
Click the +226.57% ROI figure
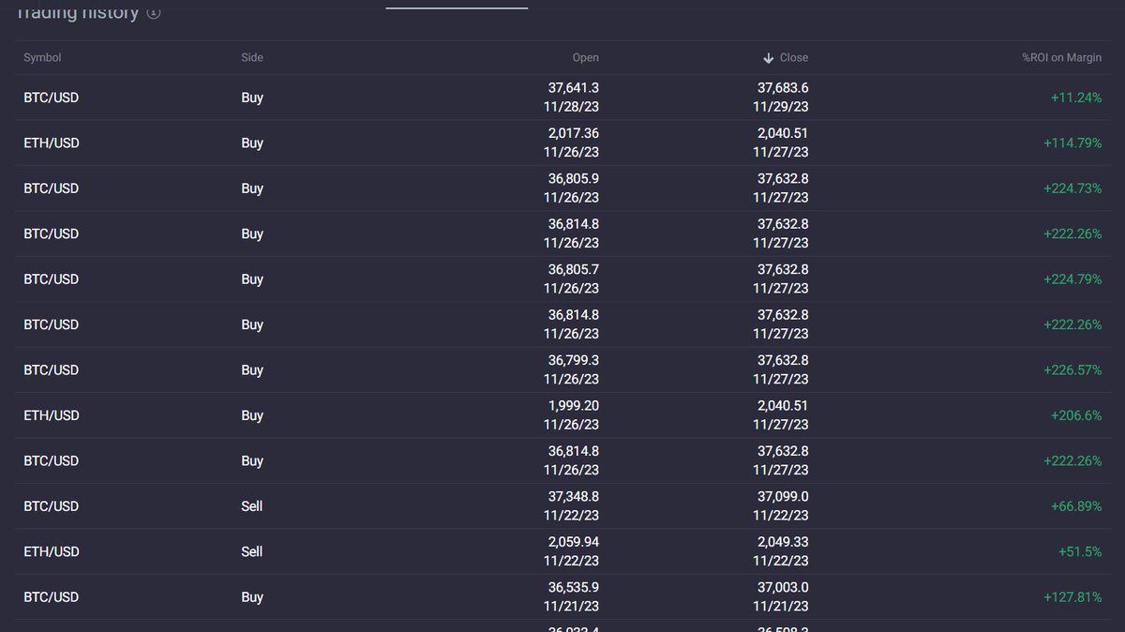pos(1072,369)
